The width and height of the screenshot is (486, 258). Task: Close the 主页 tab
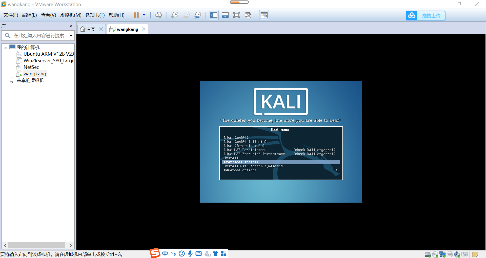pyautogui.click(x=101, y=29)
